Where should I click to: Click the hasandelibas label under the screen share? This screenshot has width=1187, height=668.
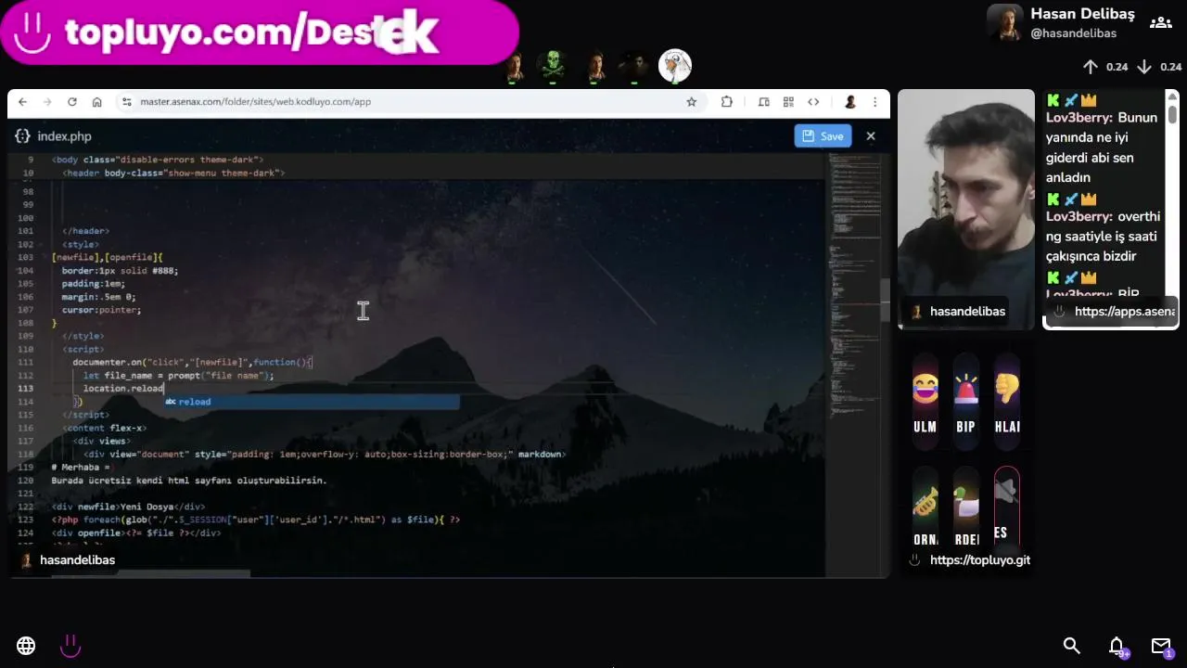pos(77,560)
